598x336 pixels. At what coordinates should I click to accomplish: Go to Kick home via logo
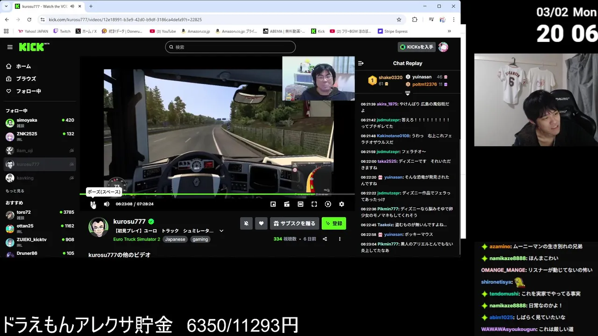34,47
